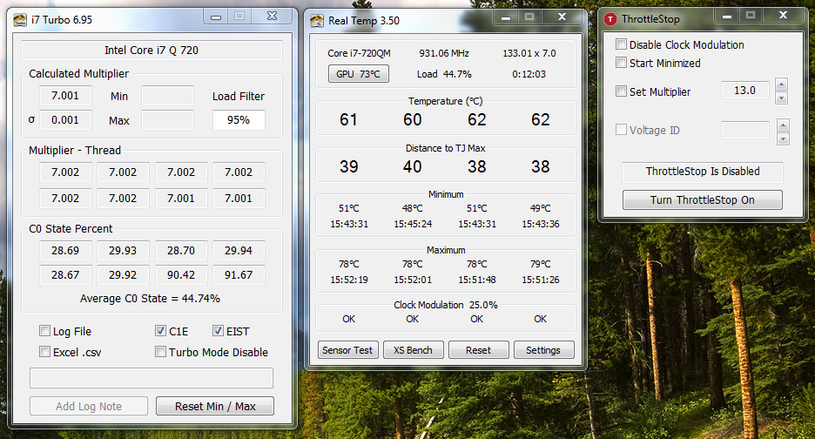Image resolution: width=815 pixels, height=439 pixels.
Task: Close the i7 Turbo window
Action: point(272,17)
